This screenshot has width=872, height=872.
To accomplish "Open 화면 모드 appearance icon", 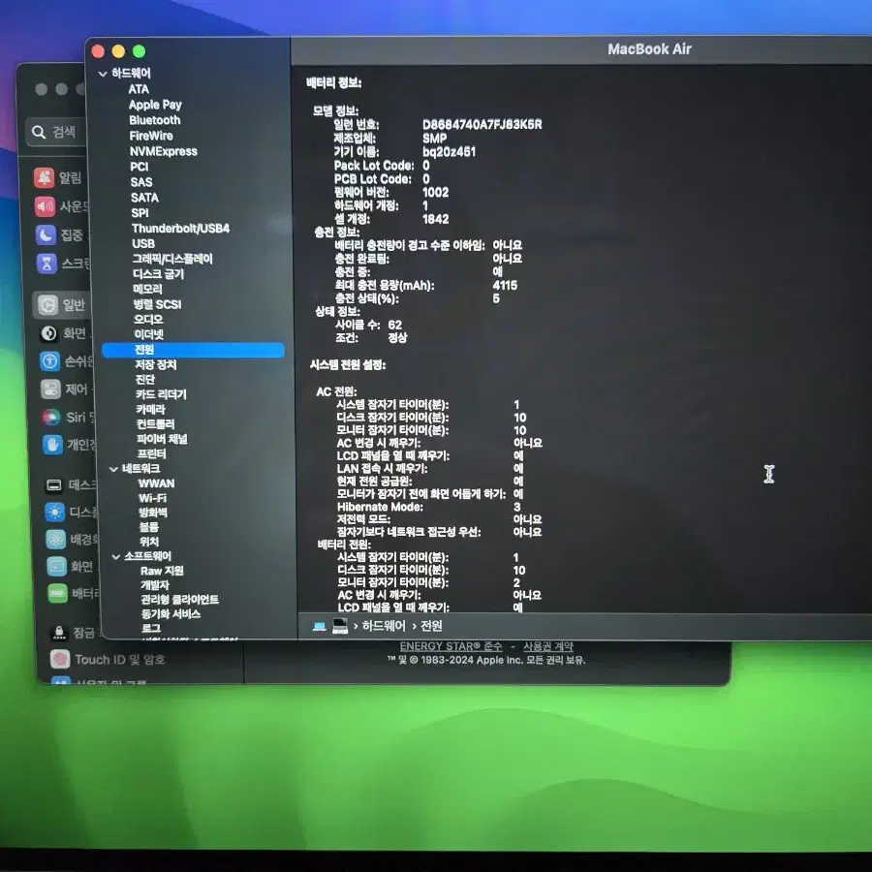I will click(49, 333).
